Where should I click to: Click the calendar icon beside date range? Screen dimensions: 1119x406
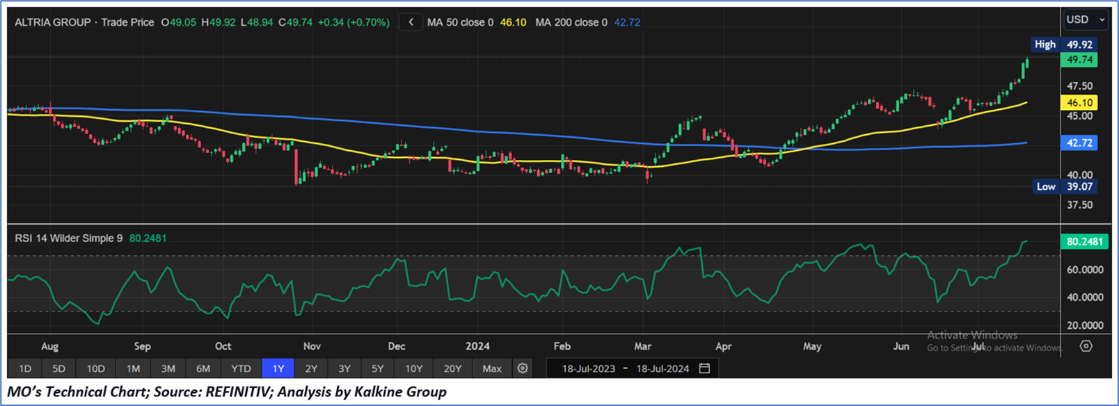click(x=704, y=368)
